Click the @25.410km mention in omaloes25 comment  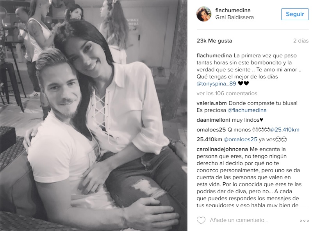(x=285, y=130)
